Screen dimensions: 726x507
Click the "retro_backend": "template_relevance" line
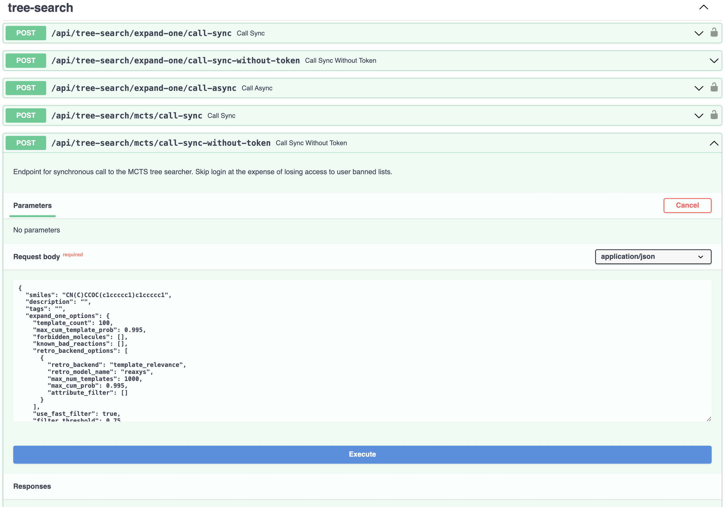coord(117,365)
